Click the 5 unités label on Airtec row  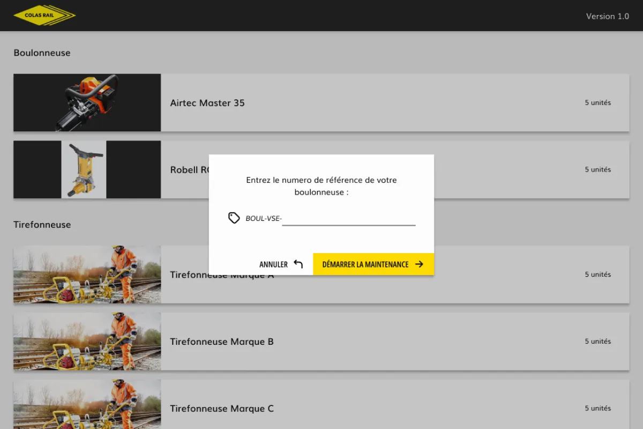(x=598, y=102)
